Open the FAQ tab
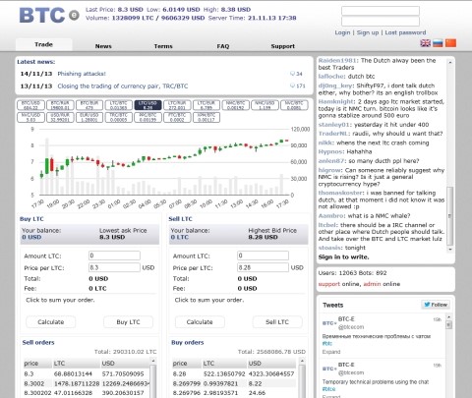Viewport: 472px width, 398px height. (223, 46)
